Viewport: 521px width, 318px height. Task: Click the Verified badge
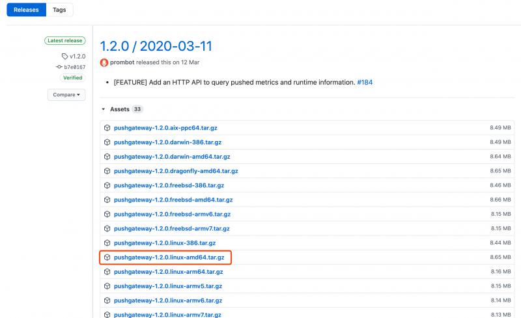(73, 77)
